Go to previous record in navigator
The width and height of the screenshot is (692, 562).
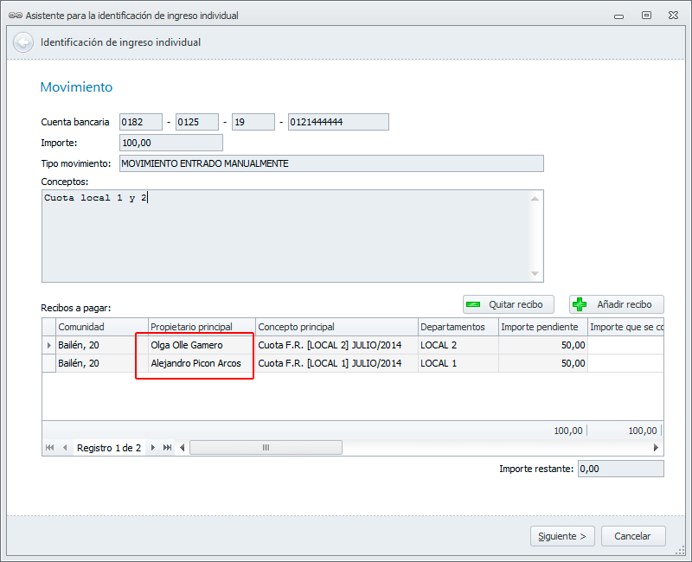pyautogui.click(x=66, y=448)
